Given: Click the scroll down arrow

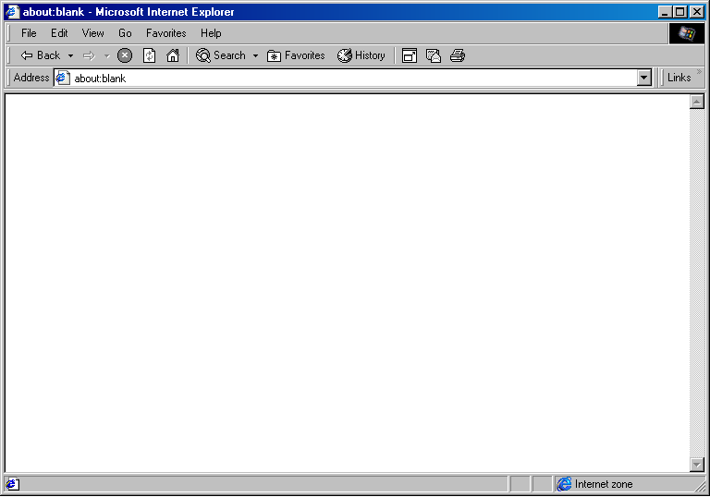Looking at the screenshot, I should [696, 465].
